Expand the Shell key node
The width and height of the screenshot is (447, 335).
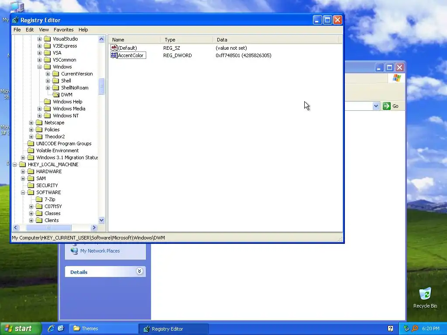click(x=48, y=81)
